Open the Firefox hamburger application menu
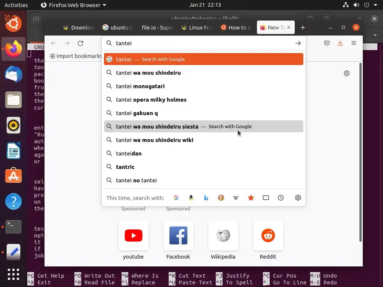 pos(354,43)
